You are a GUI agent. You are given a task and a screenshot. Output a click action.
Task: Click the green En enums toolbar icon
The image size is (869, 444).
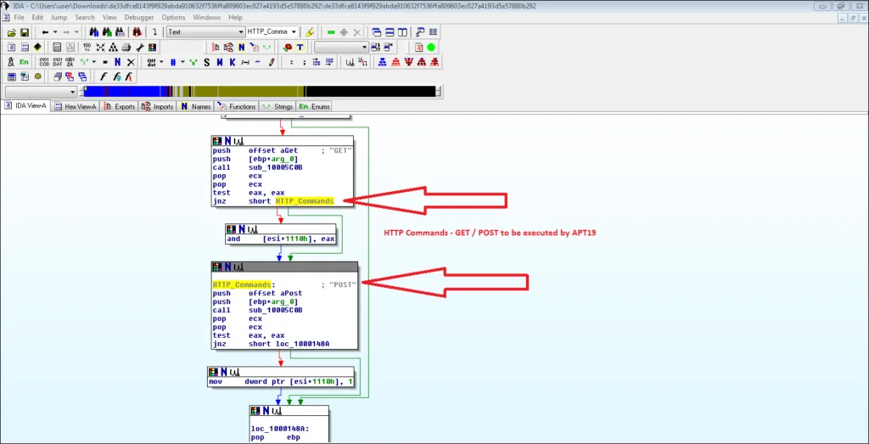[x=24, y=62]
